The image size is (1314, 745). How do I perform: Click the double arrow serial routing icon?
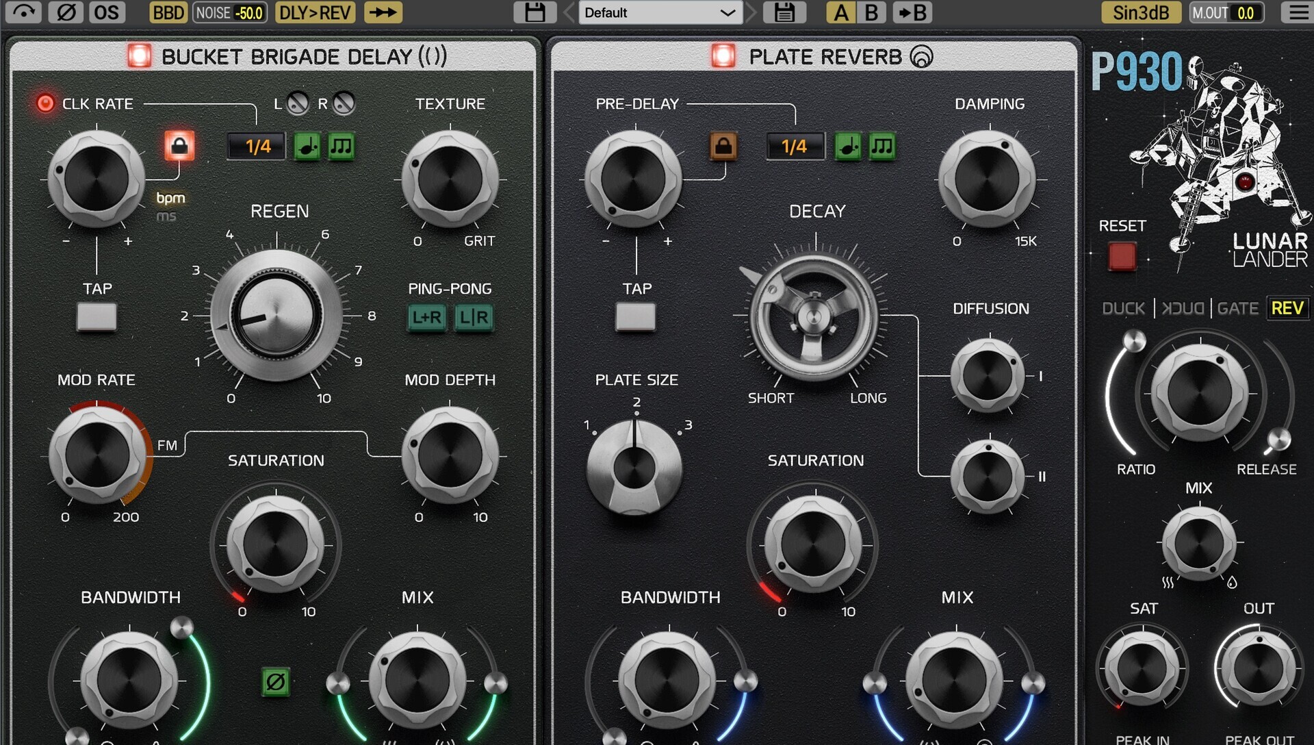383,12
